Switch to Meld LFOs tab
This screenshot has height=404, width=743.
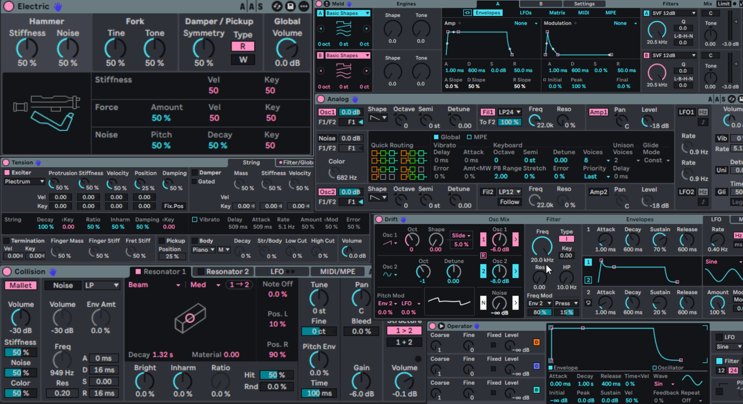(x=526, y=13)
